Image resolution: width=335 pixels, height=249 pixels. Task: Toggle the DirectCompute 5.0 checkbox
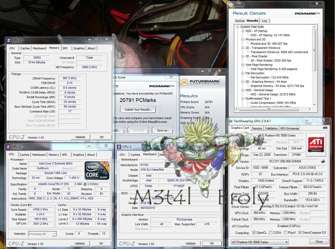click(x=300, y=233)
